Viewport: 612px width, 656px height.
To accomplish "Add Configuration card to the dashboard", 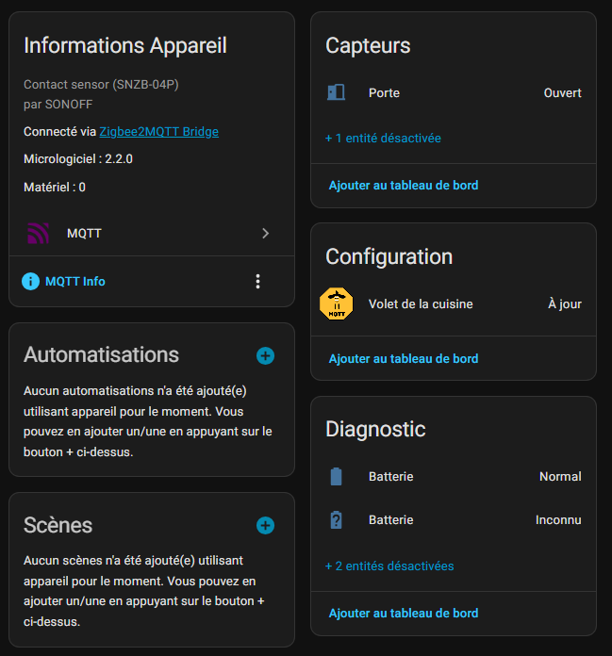I will pos(403,359).
